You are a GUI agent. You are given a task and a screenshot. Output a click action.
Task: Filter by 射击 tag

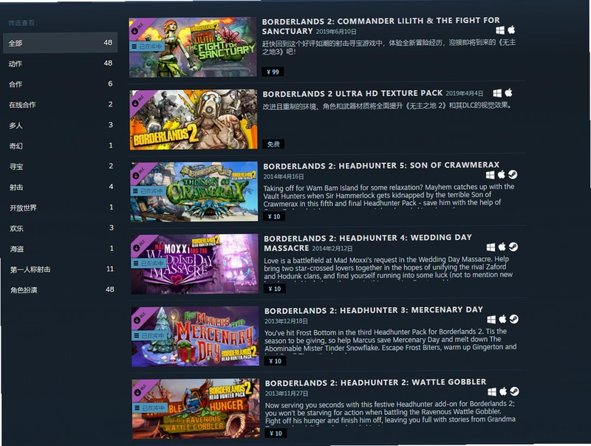click(x=61, y=187)
